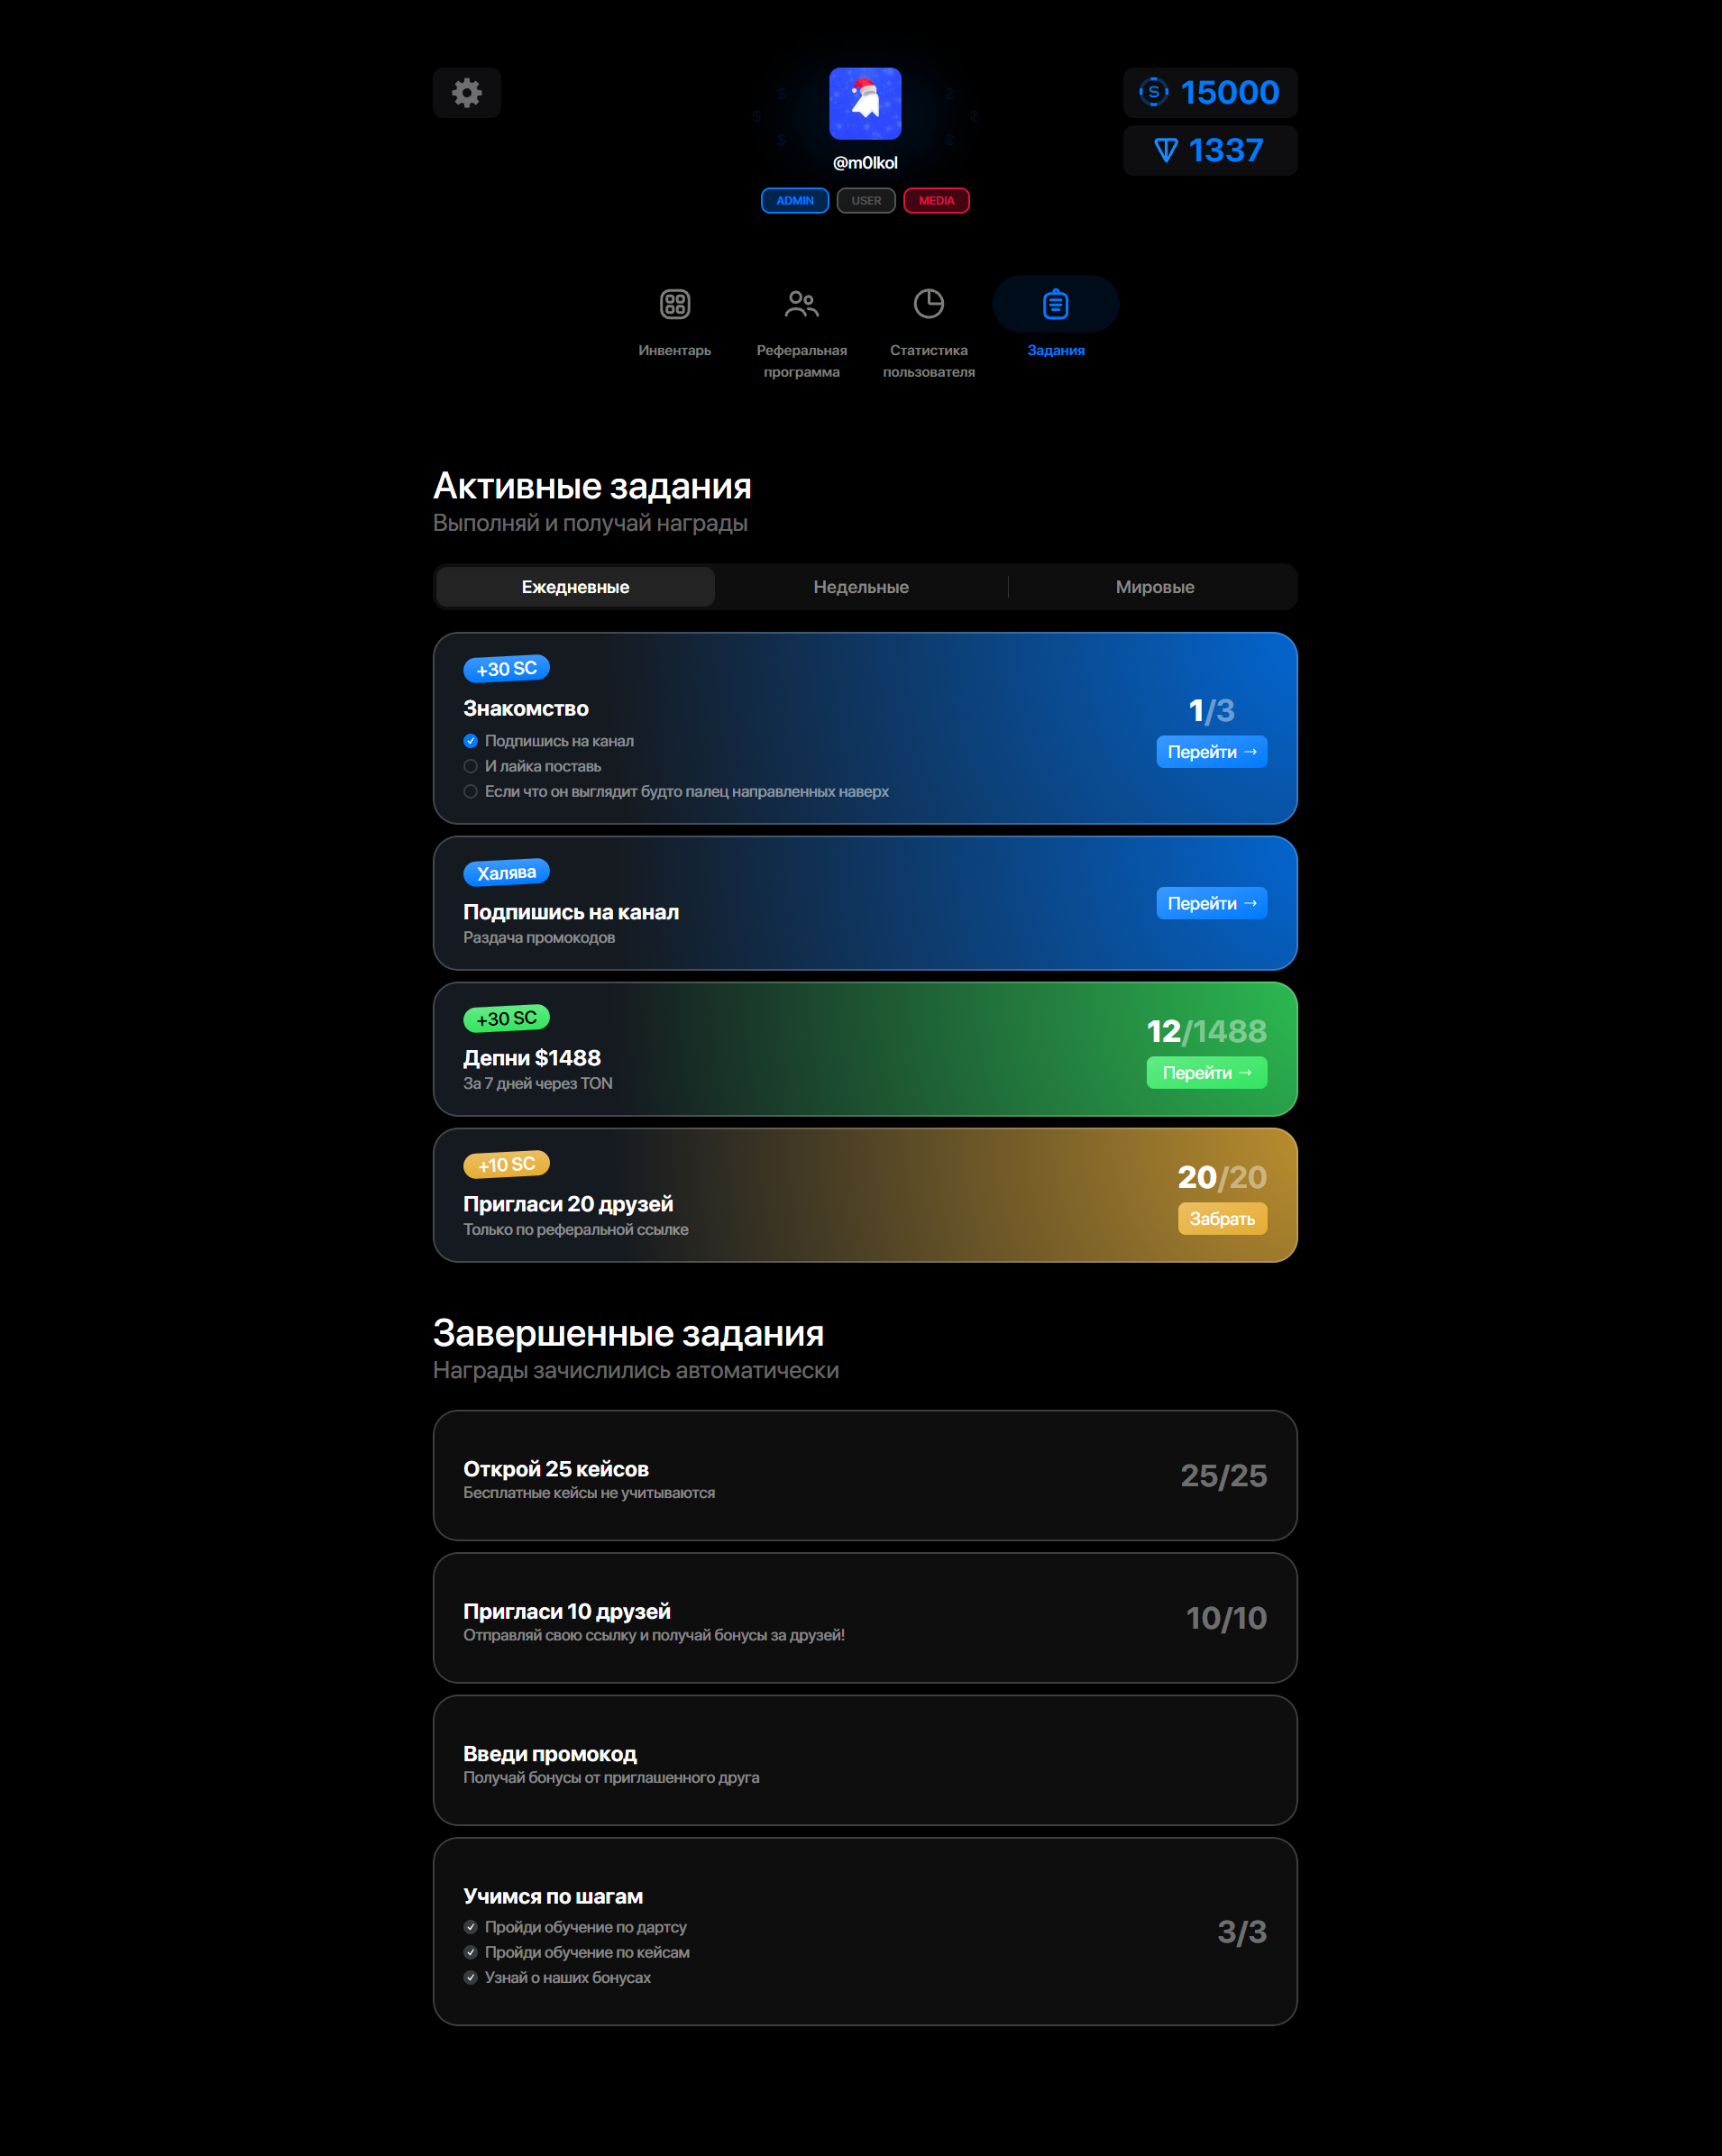Click the 20/20 progress counter
Viewport: 1722px width, 2156px height.
[1222, 1177]
